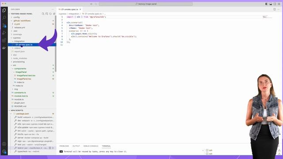Click the command center search box
Screen dimensions: 283x159
(x=145, y=4)
